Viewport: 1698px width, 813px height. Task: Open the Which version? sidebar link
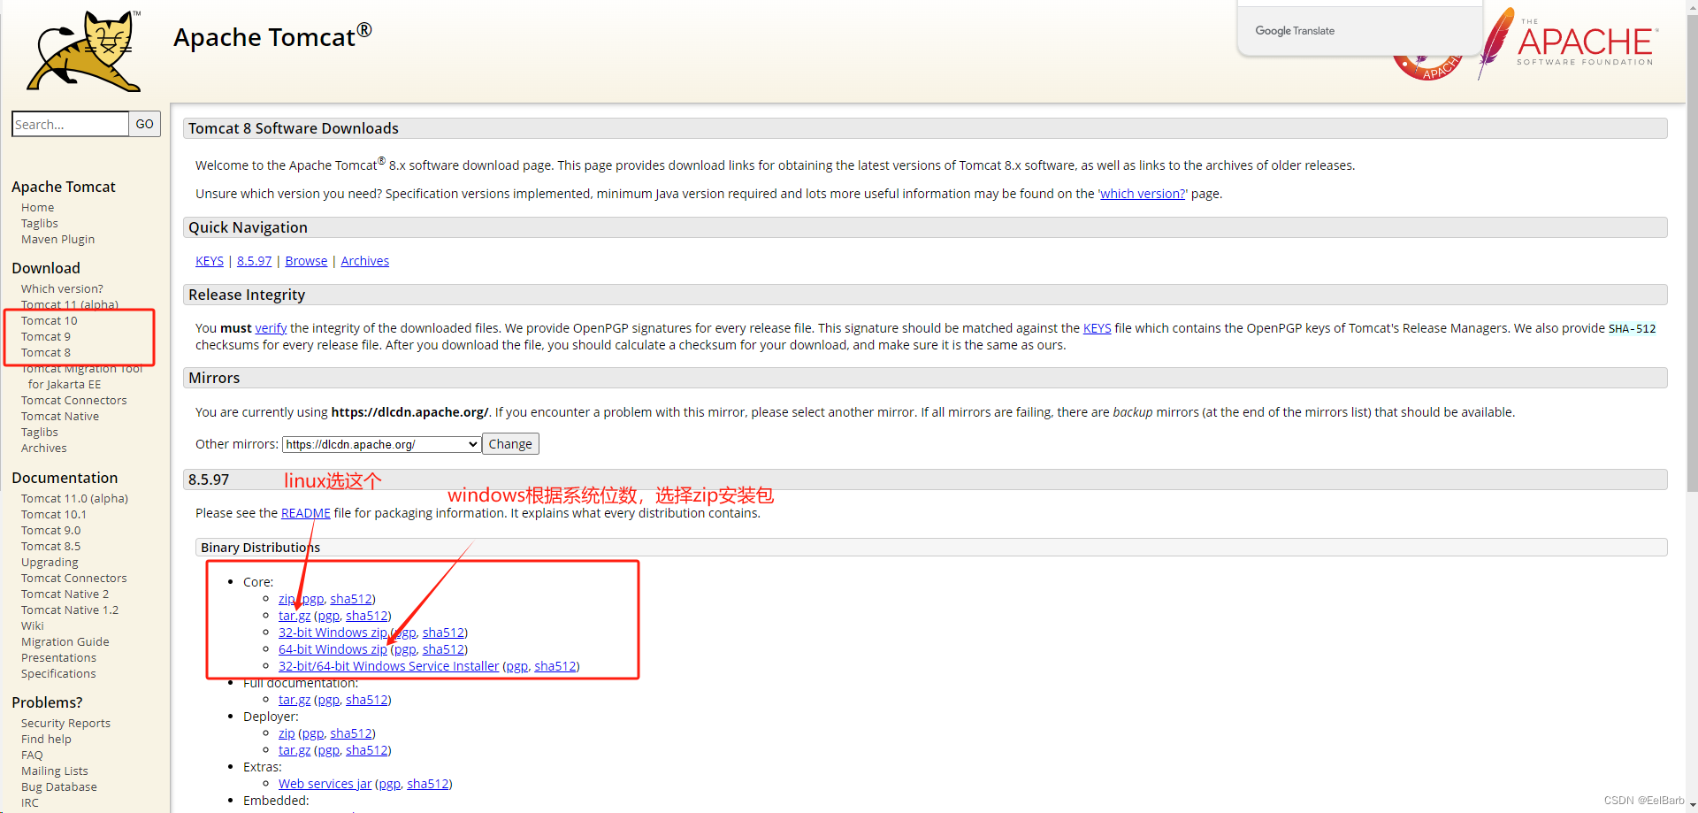click(x=62, y=288)
